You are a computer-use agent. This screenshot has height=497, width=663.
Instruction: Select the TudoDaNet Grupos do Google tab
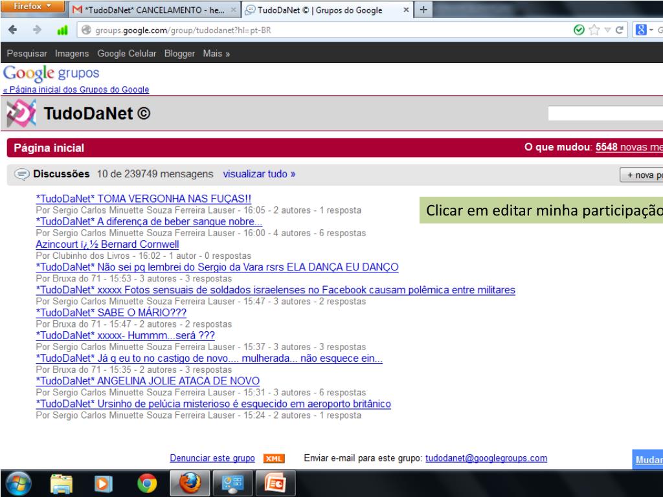320,10
